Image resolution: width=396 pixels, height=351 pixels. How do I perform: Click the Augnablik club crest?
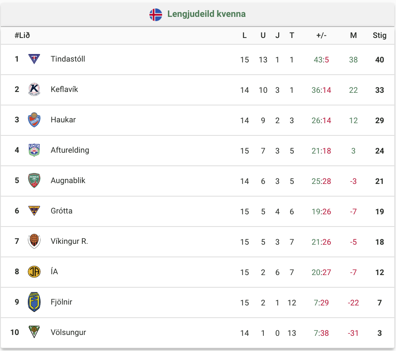point(34,181)
